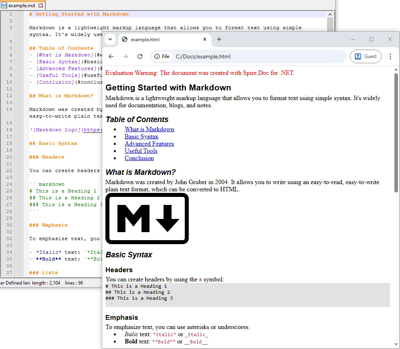Follow the "Basic Syntax" link
Screen dimensions: 400x349
pyautogui.click(x=141, y=136)
